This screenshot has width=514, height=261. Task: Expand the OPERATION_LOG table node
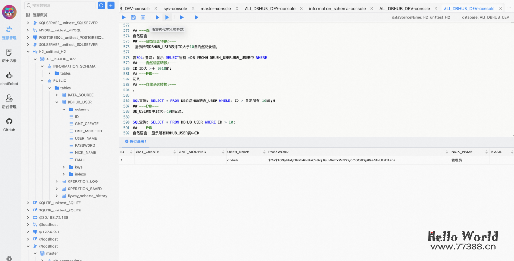(57, 181)
